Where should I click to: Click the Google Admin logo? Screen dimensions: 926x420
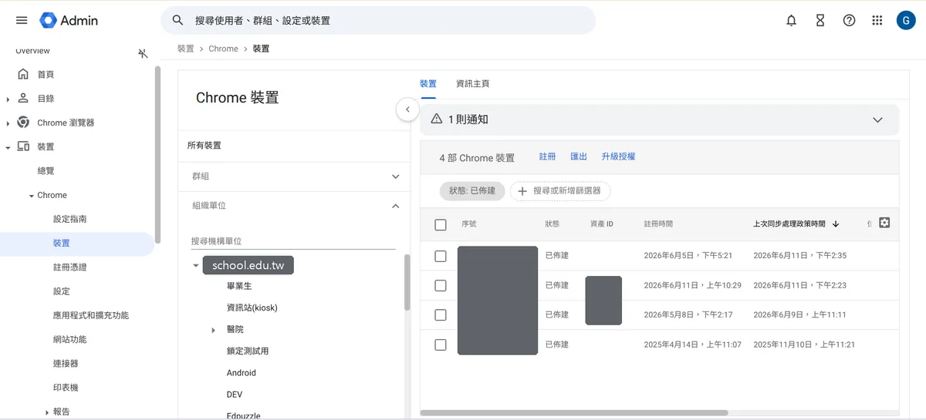tap(69, 21)
